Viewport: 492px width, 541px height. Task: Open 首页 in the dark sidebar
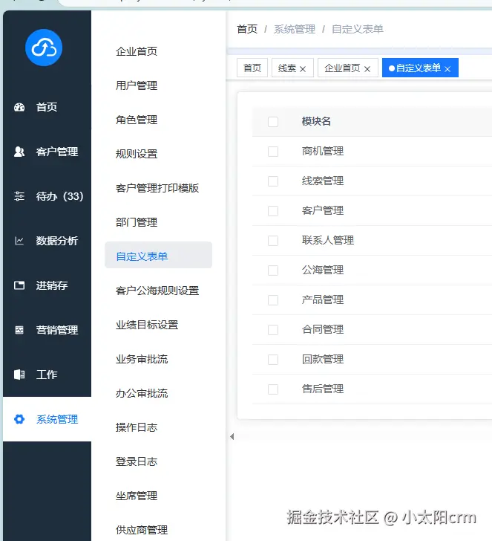coord(47,107)
